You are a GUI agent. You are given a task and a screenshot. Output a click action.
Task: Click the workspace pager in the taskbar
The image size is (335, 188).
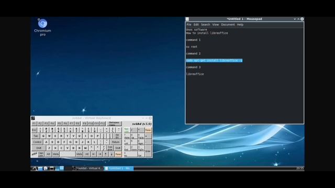click(59, 168)
